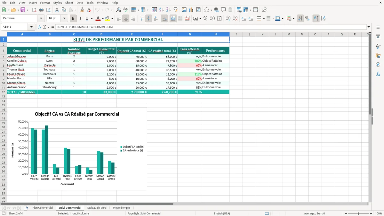Open the Conditional Formatting dropdown arrow

(x=293, y=19)
